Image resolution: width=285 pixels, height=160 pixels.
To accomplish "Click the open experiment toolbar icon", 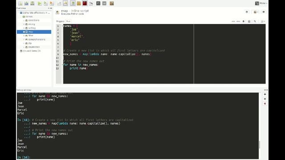I will click(x=26, y=3).
